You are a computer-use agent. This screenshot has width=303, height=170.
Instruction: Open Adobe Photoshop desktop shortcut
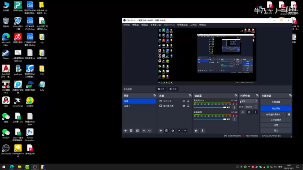pyautogui.click(x=30, y=135)
